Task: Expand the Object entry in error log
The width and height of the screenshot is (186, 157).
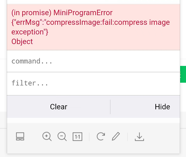Action: pyautogui.click(x=22, y=42)
